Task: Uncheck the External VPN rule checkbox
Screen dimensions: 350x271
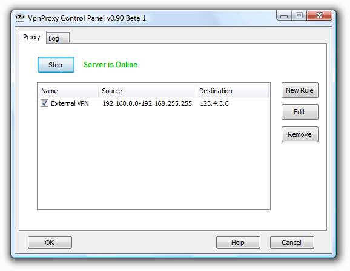Action: 44,103
